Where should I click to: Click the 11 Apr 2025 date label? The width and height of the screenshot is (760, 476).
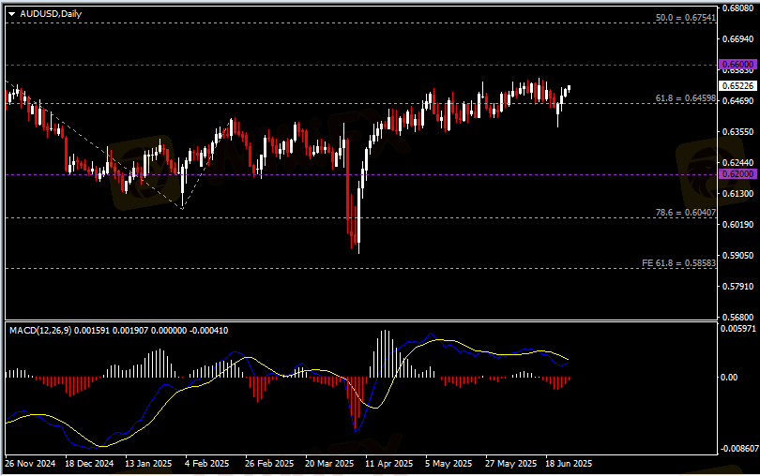point(388,463)
